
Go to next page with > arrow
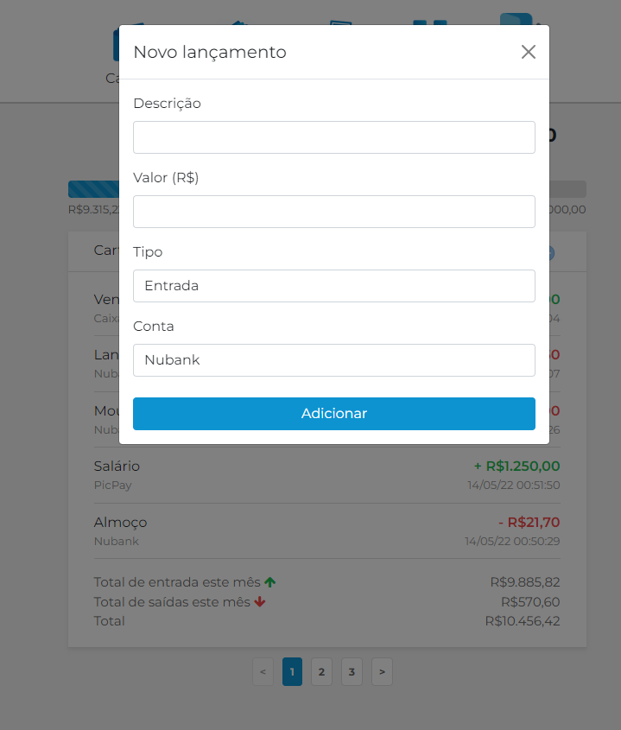383,672
